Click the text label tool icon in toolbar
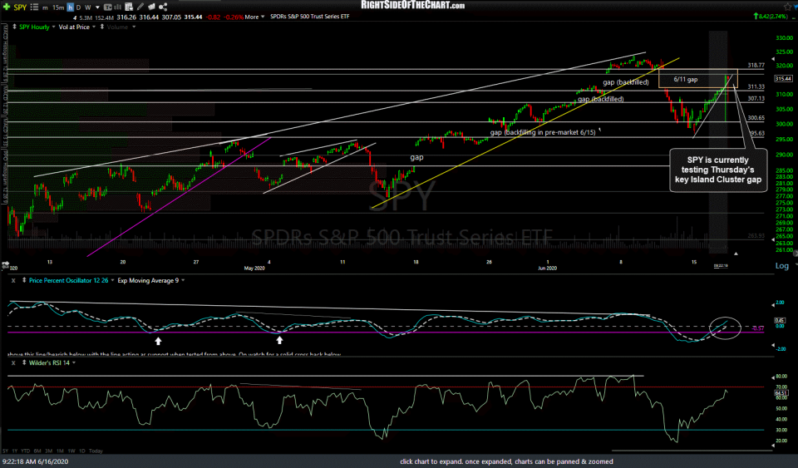Screen dimensions: 798x468 (108, 7)
